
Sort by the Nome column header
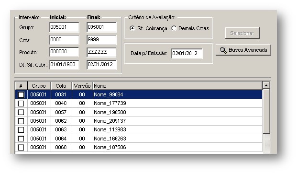click(177, 86)
